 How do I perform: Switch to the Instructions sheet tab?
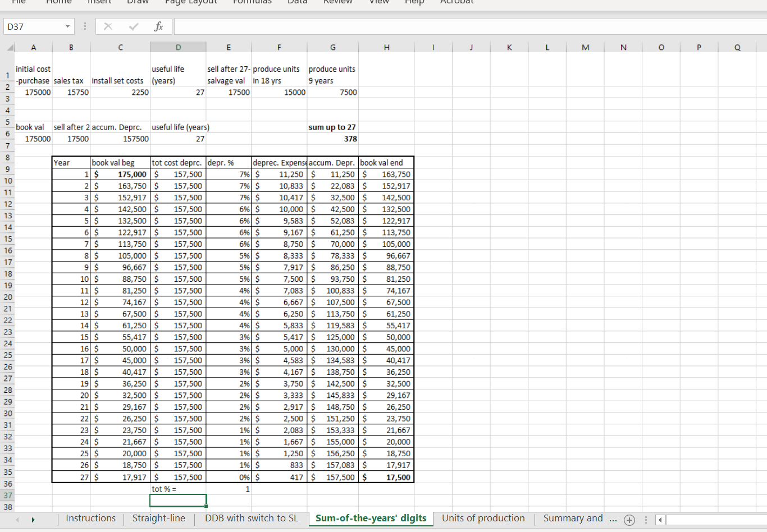[90, 519]
